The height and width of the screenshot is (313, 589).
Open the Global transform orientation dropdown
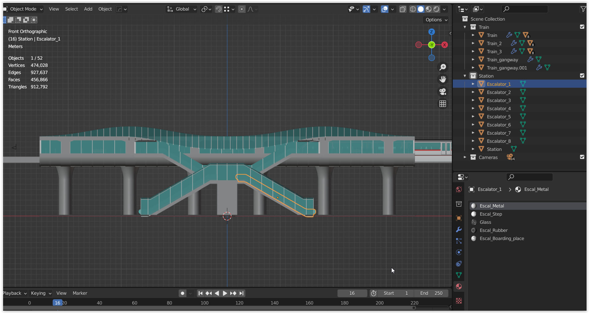click(182, 9)
